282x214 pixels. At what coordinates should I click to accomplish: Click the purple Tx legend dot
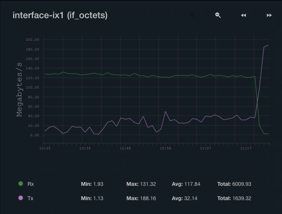pyautogui.click(x=21, y=198)
